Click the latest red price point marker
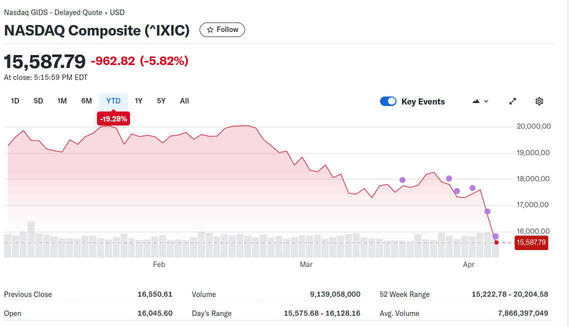Viewport: 569px width, 327px height. pyautogui.click(x=496, y=242)
